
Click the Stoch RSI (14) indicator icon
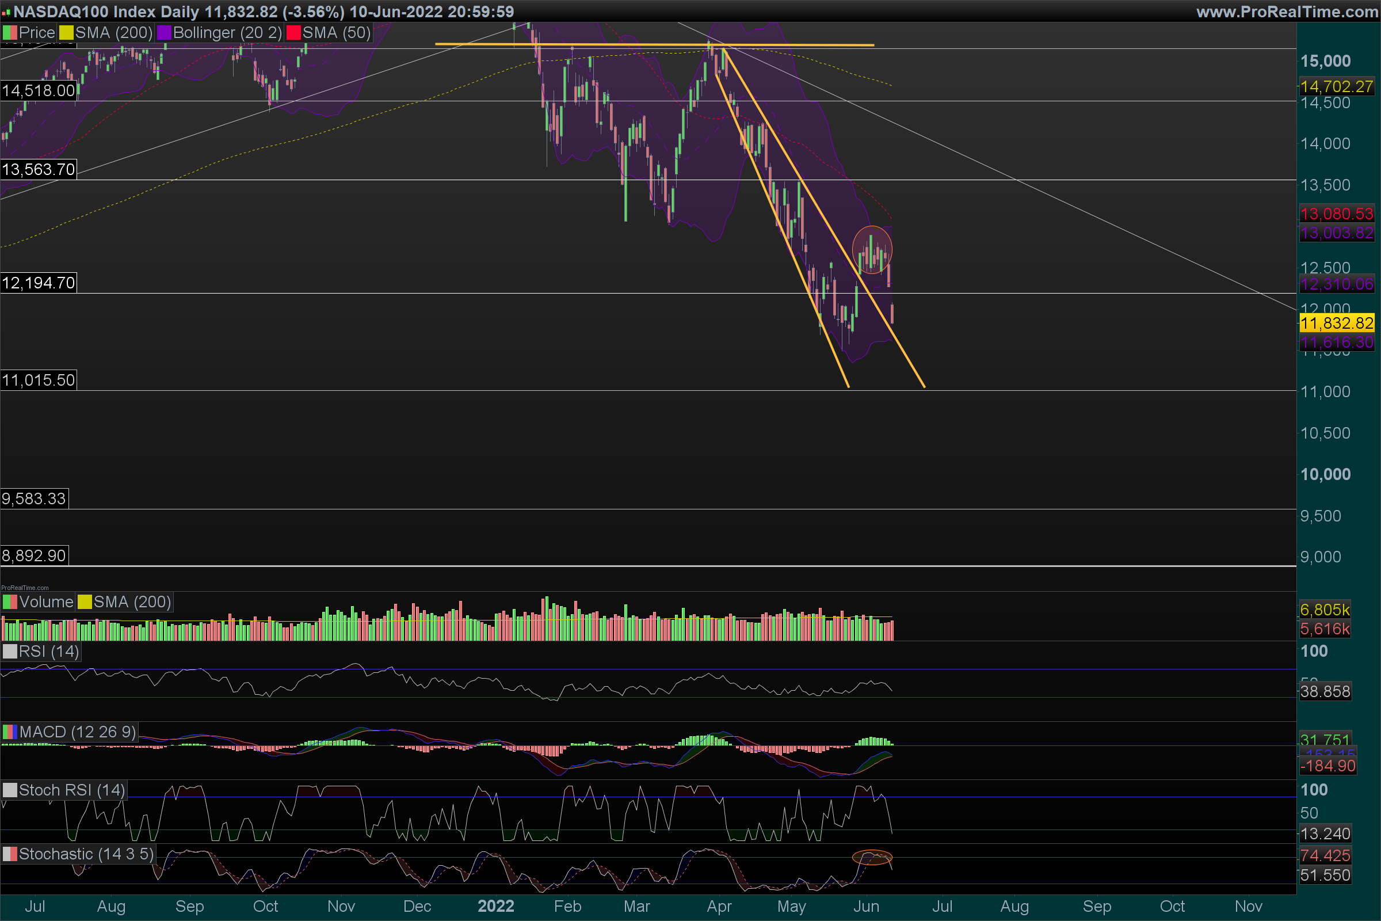coord(10,790)
